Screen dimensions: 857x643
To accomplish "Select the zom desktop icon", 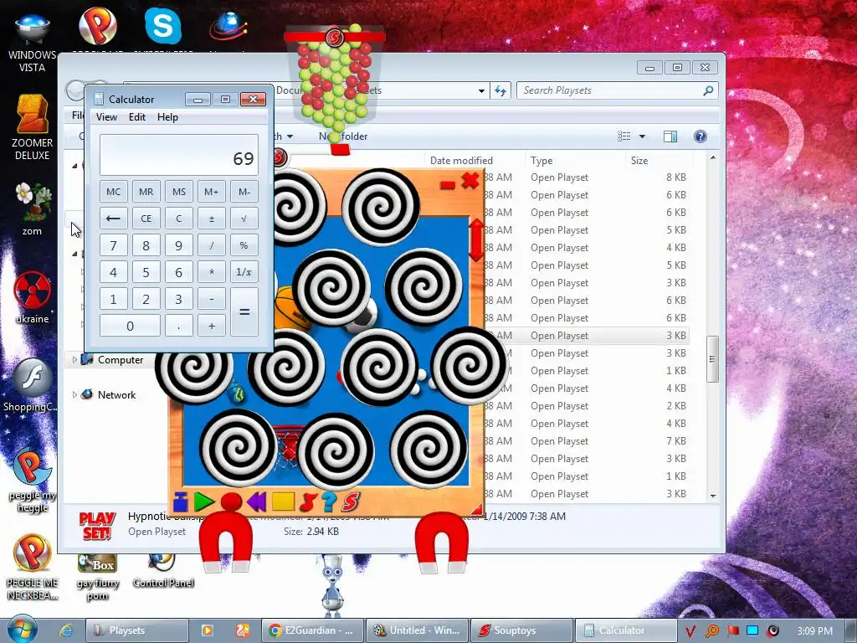I will point(33,209).
